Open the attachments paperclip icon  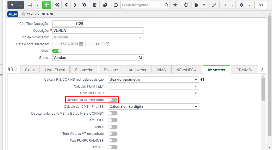point(214,5)
